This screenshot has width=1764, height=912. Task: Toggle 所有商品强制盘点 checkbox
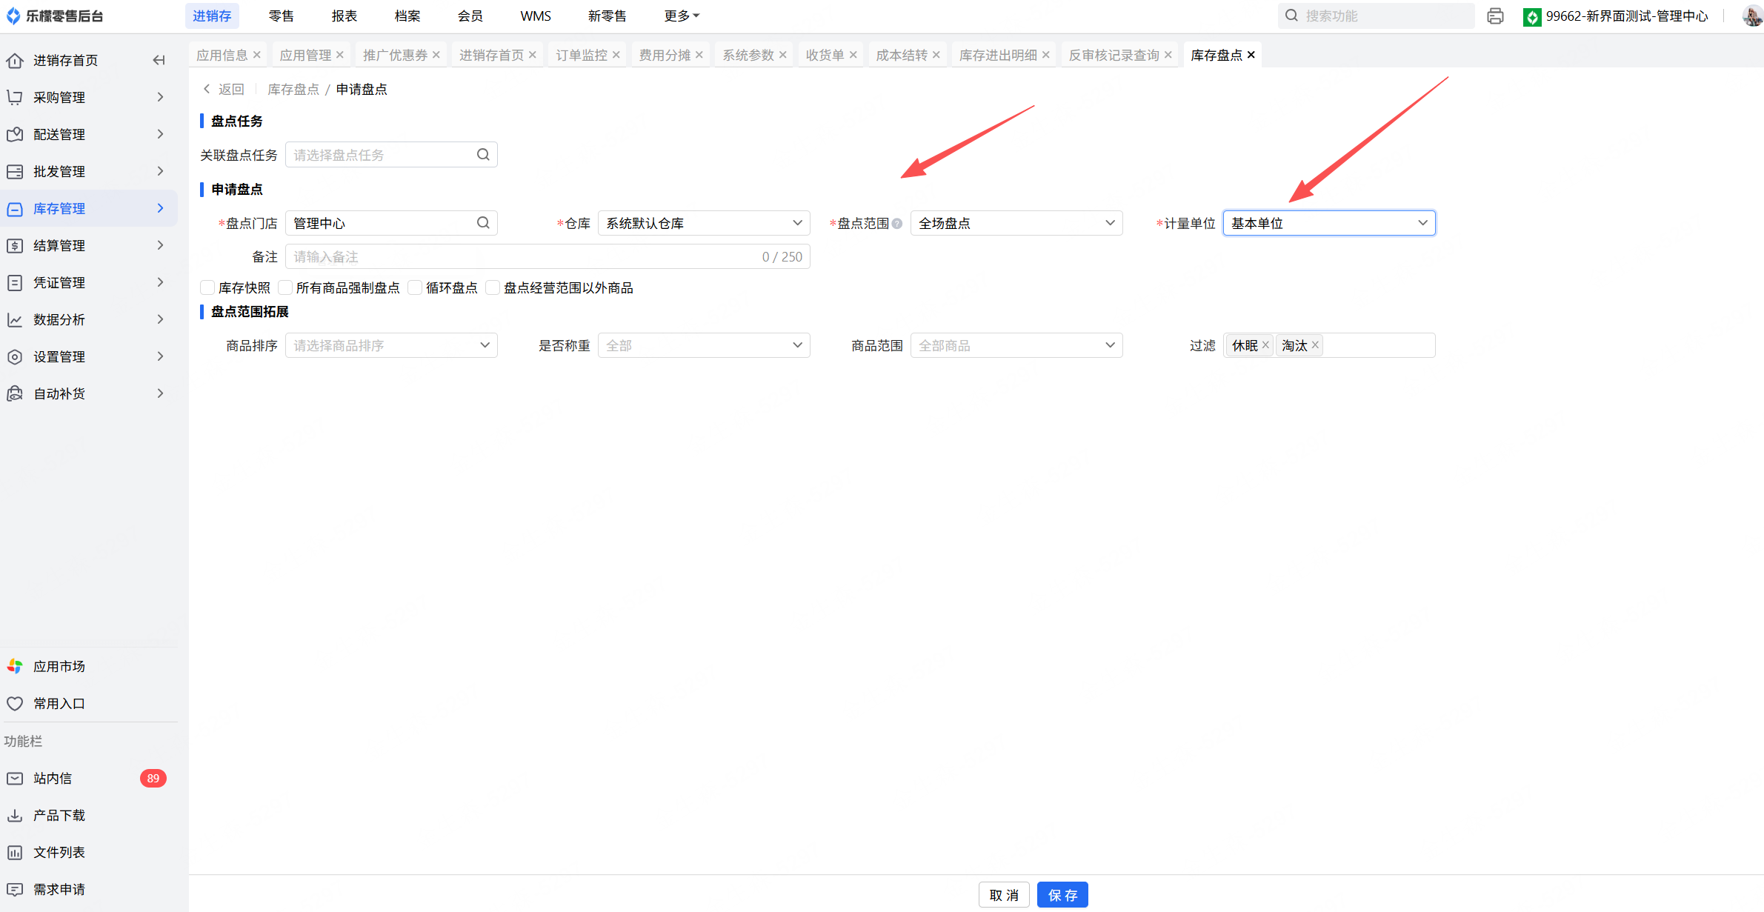pyautogui.click(x=285, y=287)
